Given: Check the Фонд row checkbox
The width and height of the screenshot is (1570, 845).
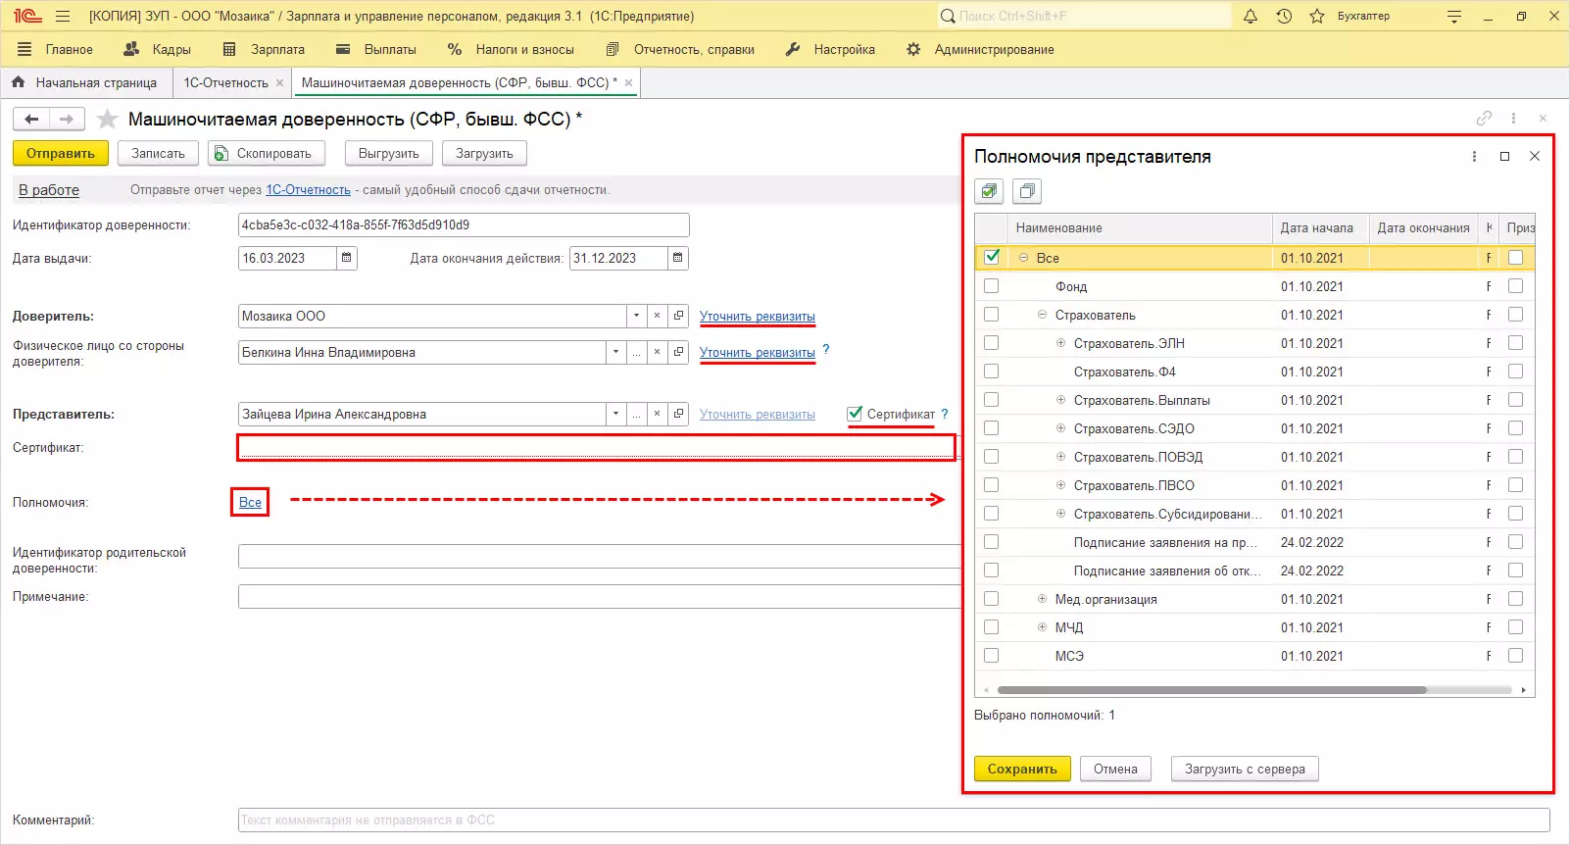Looking at the screenshot, I should (992, 286).
